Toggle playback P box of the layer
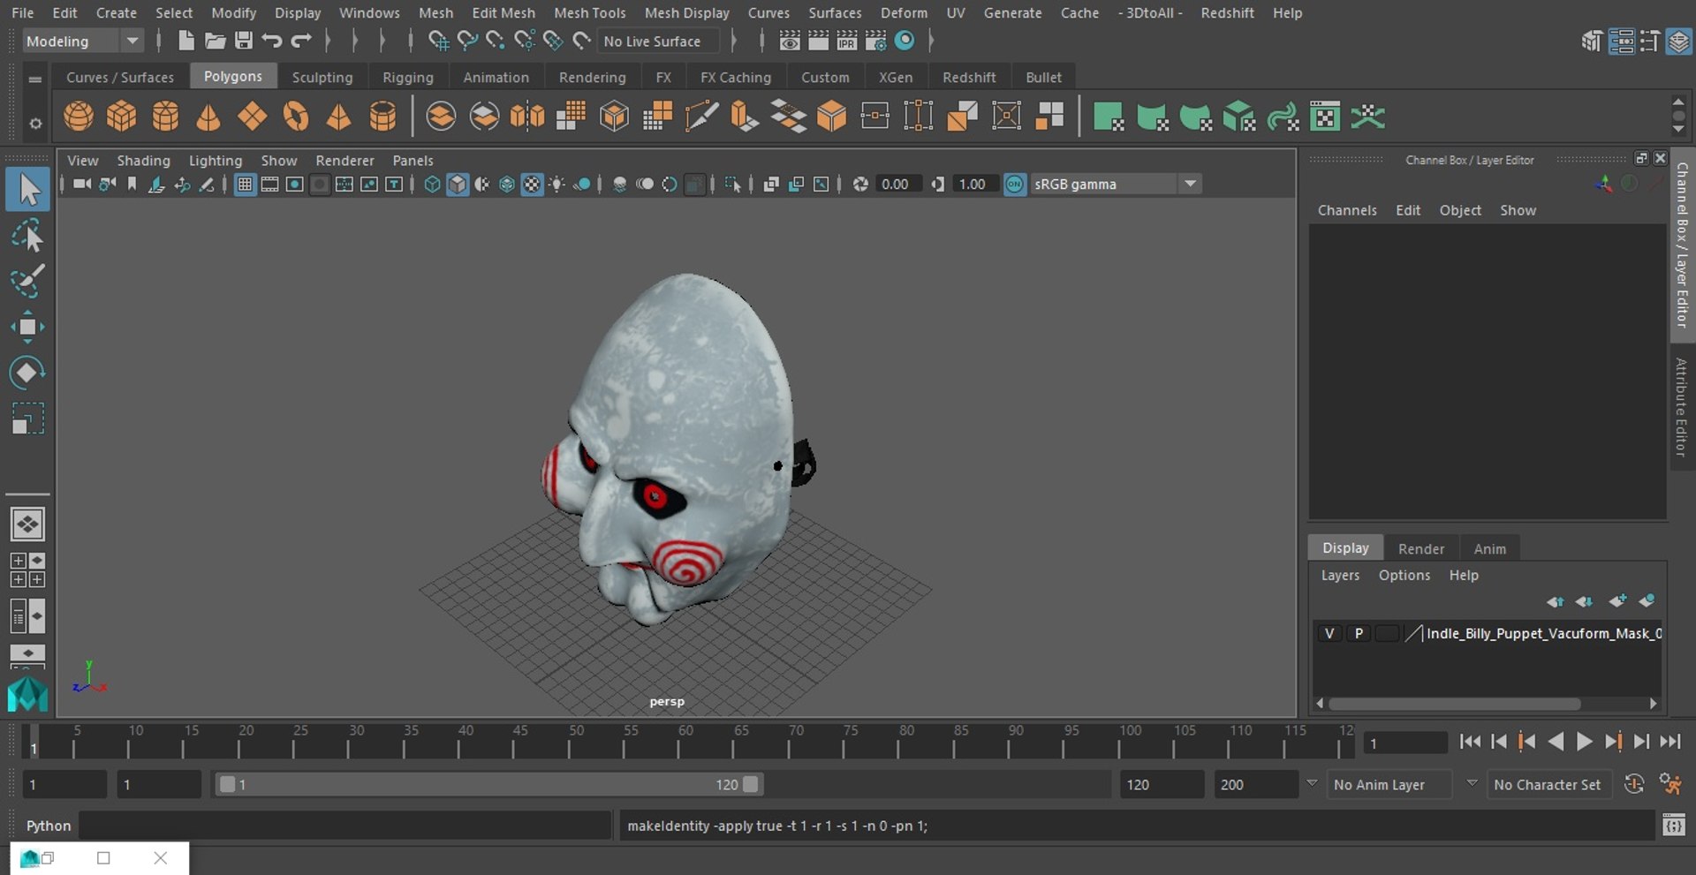The image size is (1696, 875). point(1359,633)
